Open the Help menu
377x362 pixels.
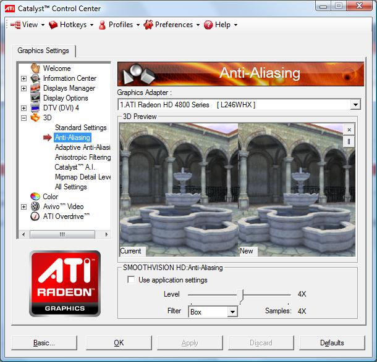pos(221,25)
